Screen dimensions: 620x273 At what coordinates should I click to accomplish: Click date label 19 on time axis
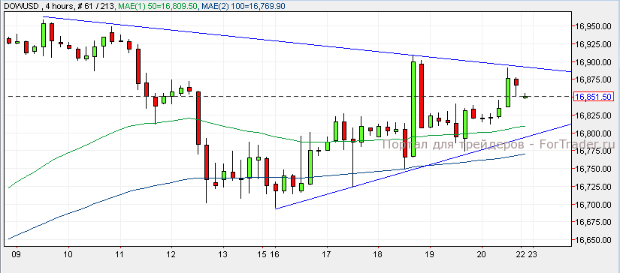[x=430, y=255]
